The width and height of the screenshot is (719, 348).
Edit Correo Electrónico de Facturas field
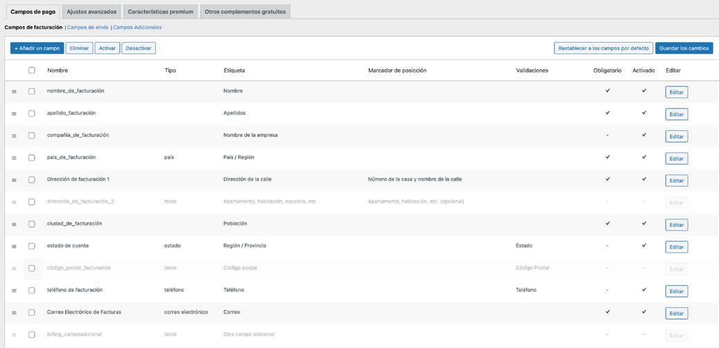(x=677, y=313)
